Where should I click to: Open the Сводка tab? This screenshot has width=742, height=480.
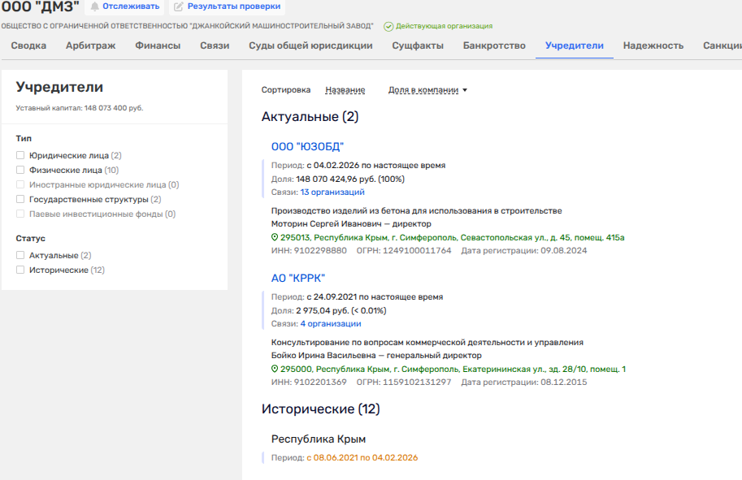tap(29, 45)
